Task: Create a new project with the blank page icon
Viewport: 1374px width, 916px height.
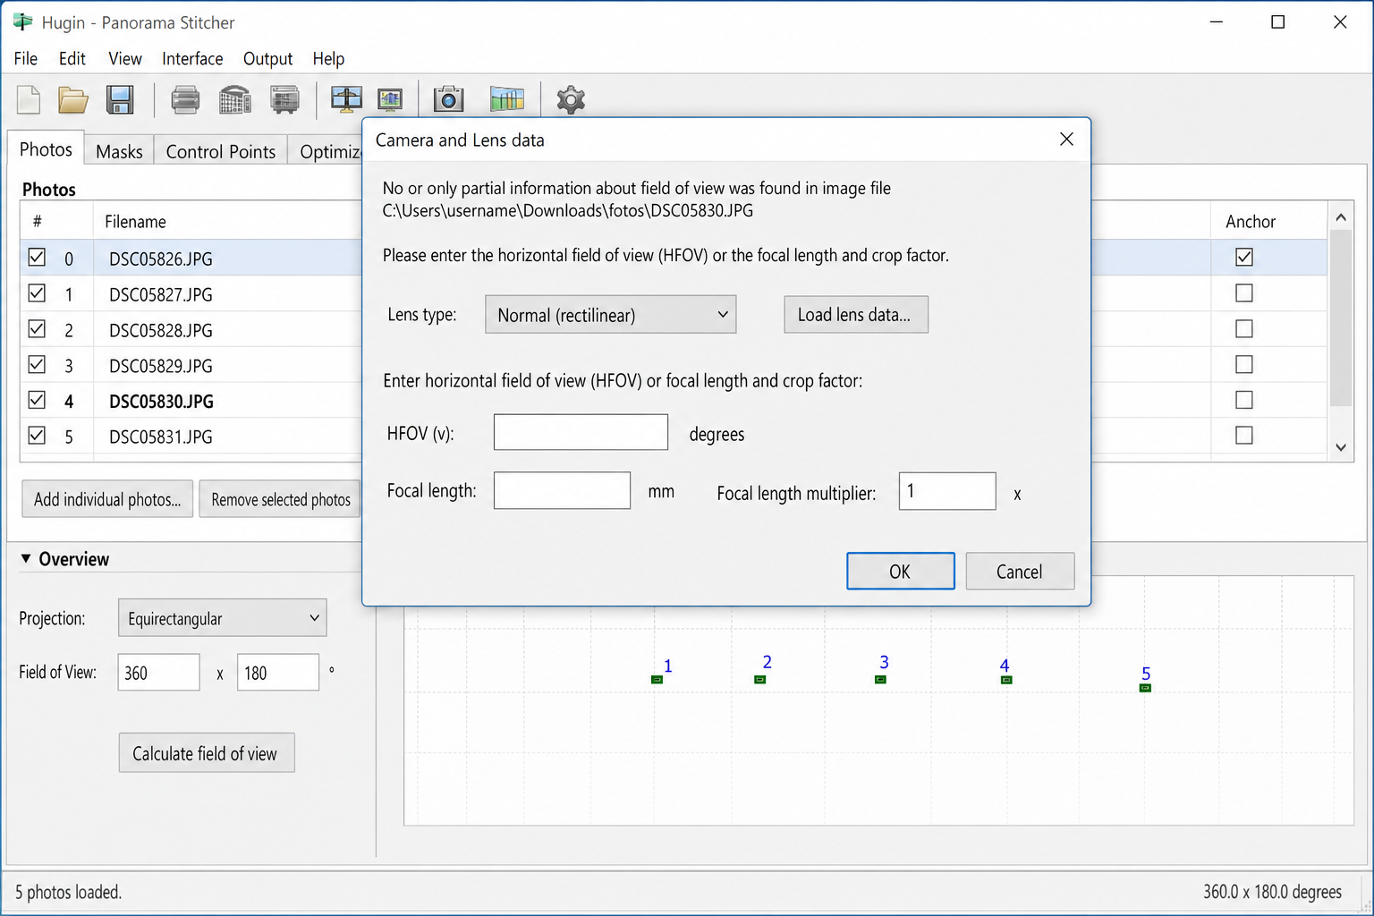Action: point(29,99)
